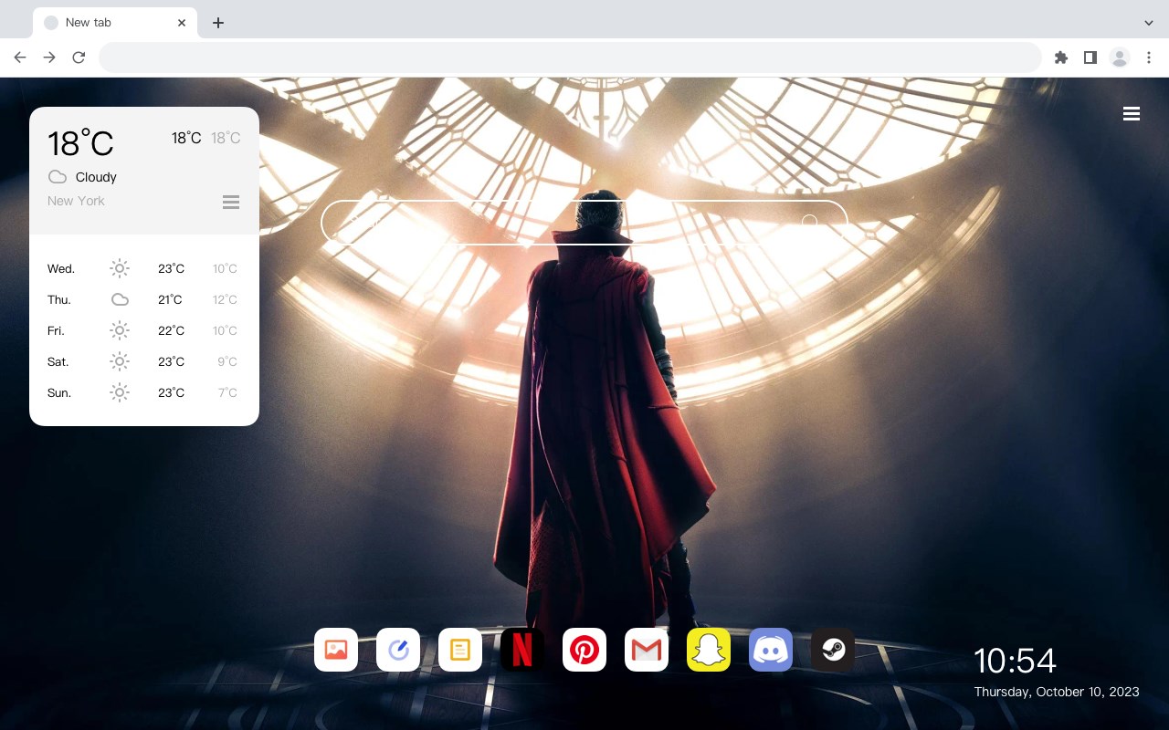Open the blue checkmark tasks app shortcut

click(398, 650)
